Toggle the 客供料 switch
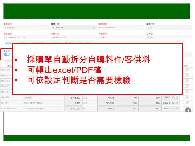 6,54
